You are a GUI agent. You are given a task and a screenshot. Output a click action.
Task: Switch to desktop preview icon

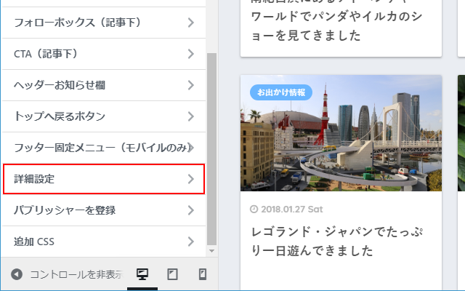142,274
